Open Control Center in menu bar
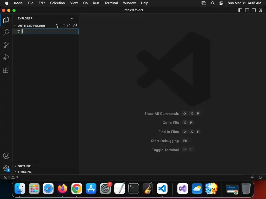 tap(221, 3)
